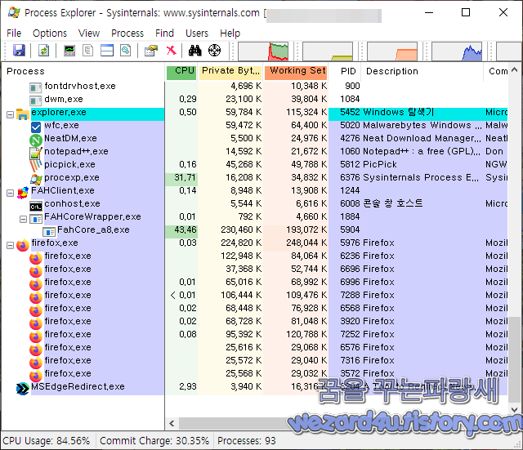Open the Options menu

click(50, 33)
